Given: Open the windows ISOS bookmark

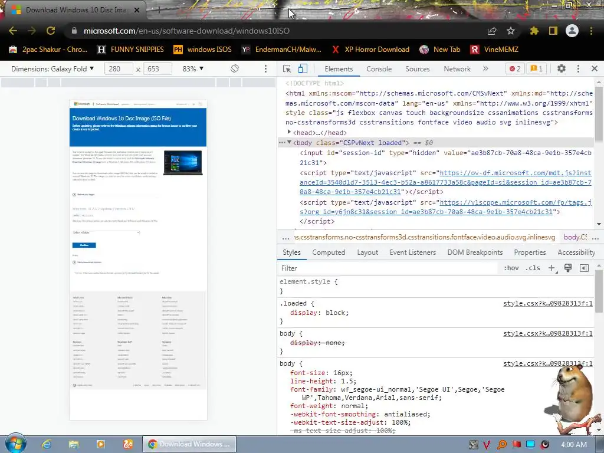Looking at the screenshot, I should [x=203, y=50].
